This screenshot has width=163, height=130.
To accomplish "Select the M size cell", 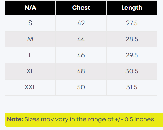I will pos(30,39).
